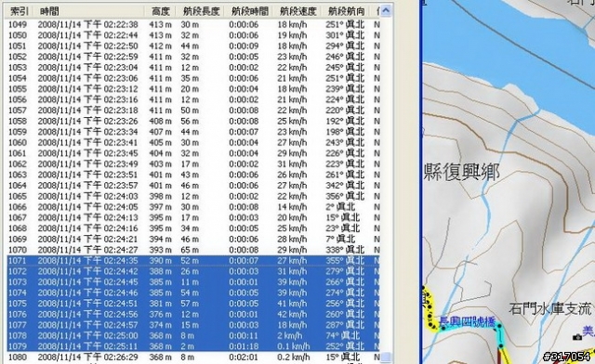
Task: Select track point row 1063
Action: 193,175
